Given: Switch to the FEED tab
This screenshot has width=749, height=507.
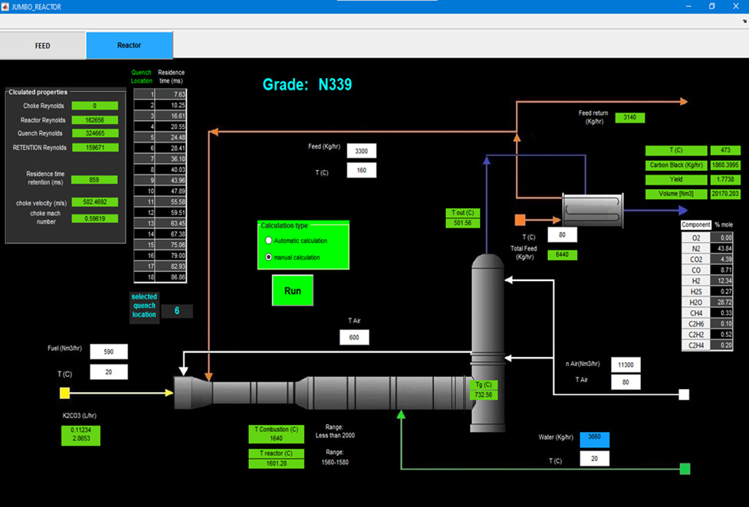Looking at the screenshot, I should (x=43, y=45).
